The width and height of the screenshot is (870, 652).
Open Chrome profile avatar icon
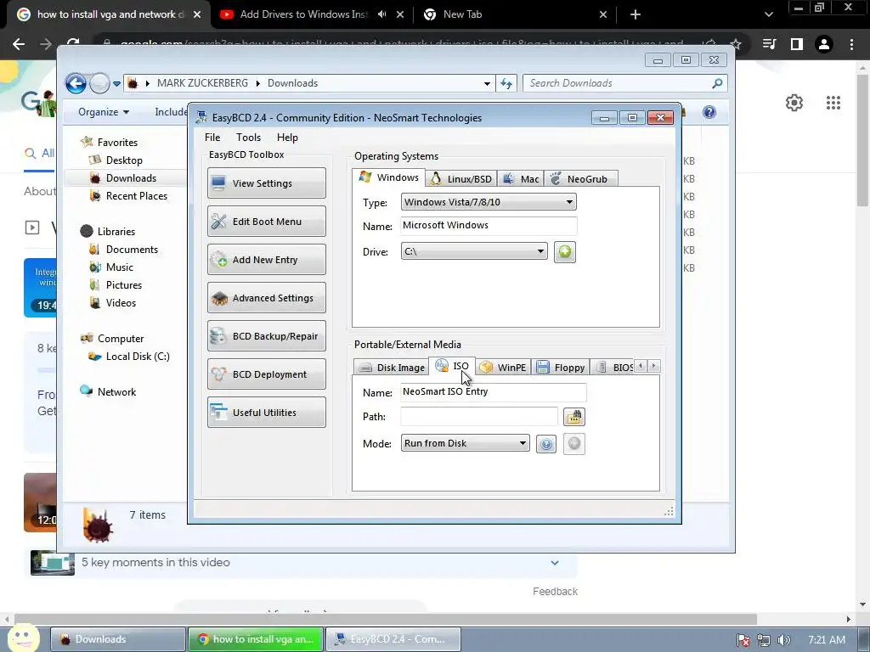point(824,44)
